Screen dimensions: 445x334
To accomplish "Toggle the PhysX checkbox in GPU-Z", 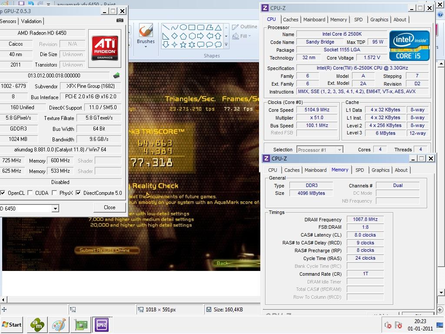I will (54, 193).
